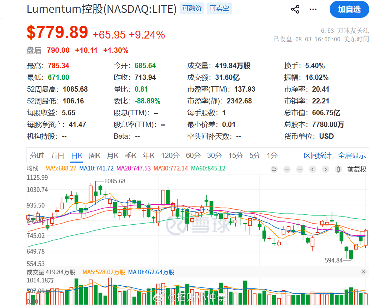This screenshot has height=306, width=380.
Task: Click the stock title Lumentum控股(NASDAQ:LITE)
Action: point(101,9)
